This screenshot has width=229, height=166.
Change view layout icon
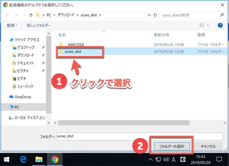[202, 25]
